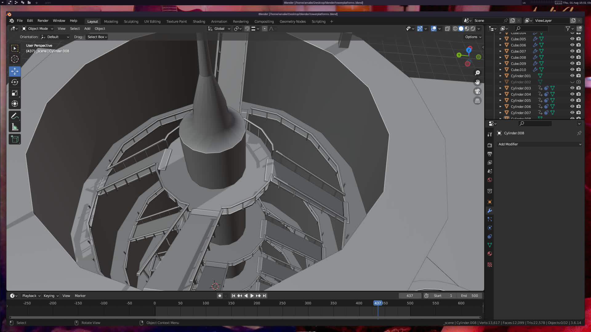Select the Measure tool
Screen dimensions: 591x332
pyautogui.click(x=14, y=127)
